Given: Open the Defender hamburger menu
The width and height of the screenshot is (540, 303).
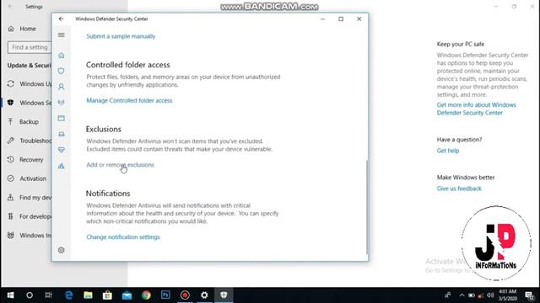Looking at the screenshot, I should point(62,35).
